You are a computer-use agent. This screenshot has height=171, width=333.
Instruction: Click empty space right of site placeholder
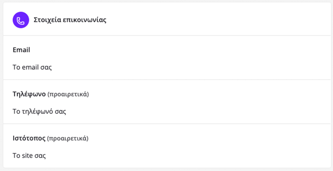pos(218,155)
